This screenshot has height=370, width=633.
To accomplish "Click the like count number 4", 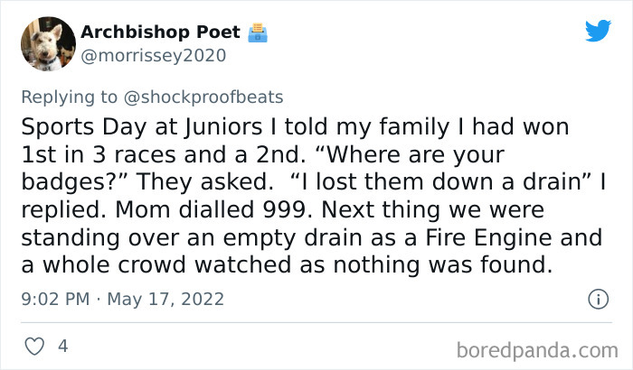I will 62,346.
